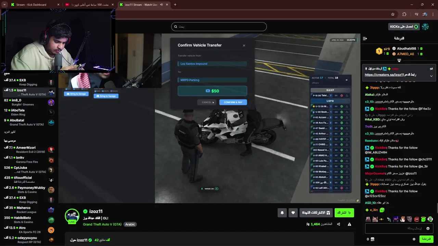Open iAboTala Elden Ring channel
The height and width of the screenshot is (246, 438).
coord(29,112)
